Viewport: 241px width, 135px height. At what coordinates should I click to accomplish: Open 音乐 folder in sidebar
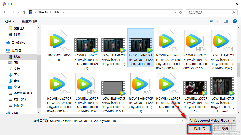pos(14,81)
